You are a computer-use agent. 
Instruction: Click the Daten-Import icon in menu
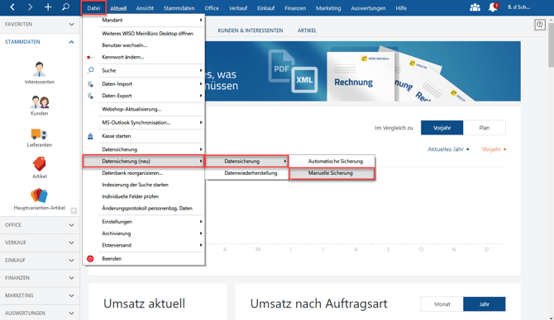coord(90,84)
